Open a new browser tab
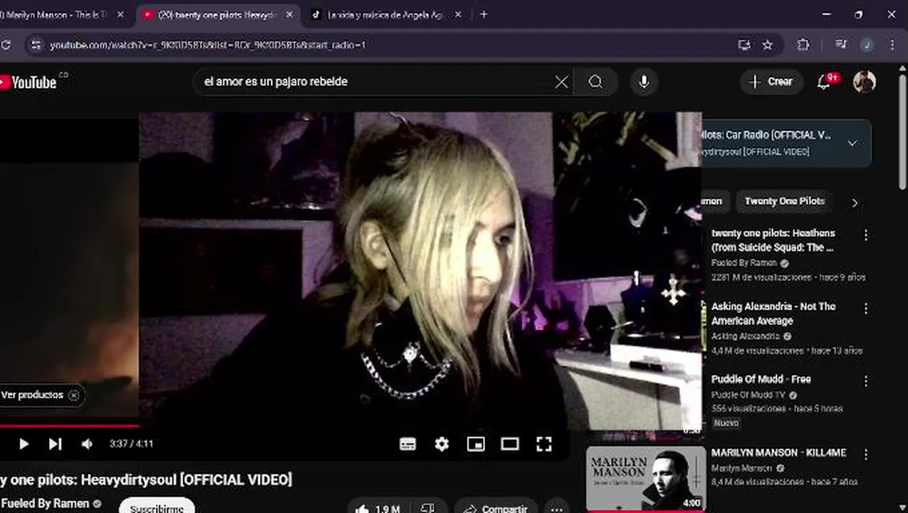The width and height of the screenshot is (908, 513). 484,14
